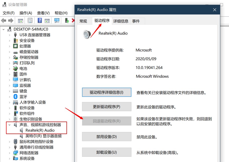Screen dimensions: 229x162
Task: Click the Device Manager title bar app icon
Action: coord(4,4)
